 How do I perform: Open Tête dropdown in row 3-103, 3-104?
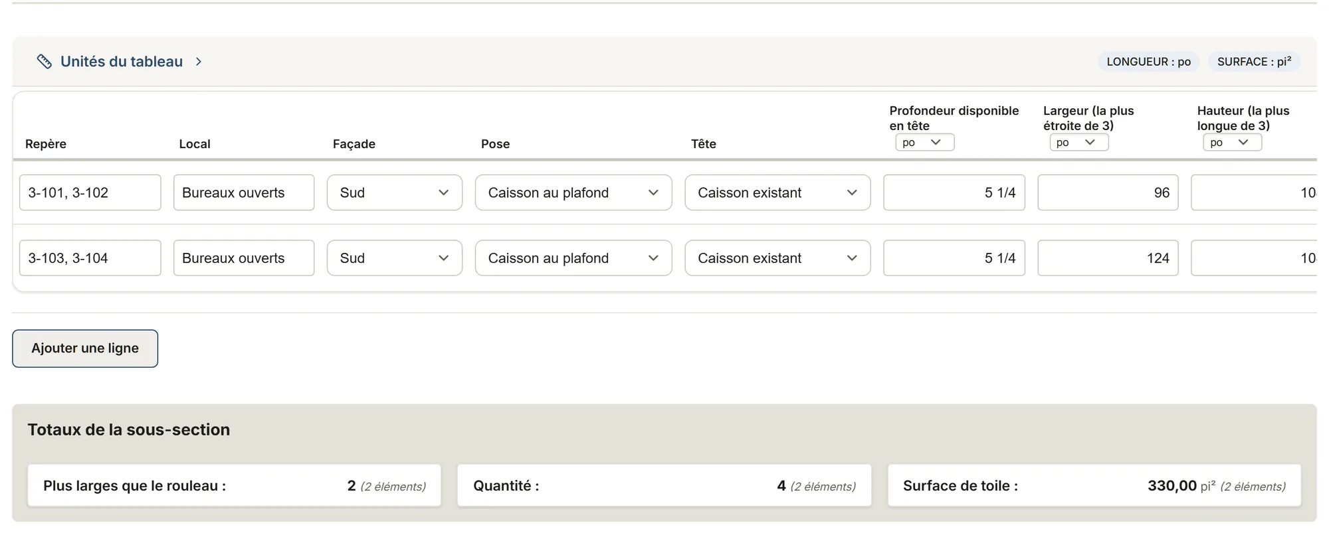[777, 258]
